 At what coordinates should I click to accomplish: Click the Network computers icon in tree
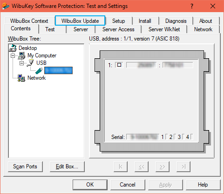[x=21, y=78]
